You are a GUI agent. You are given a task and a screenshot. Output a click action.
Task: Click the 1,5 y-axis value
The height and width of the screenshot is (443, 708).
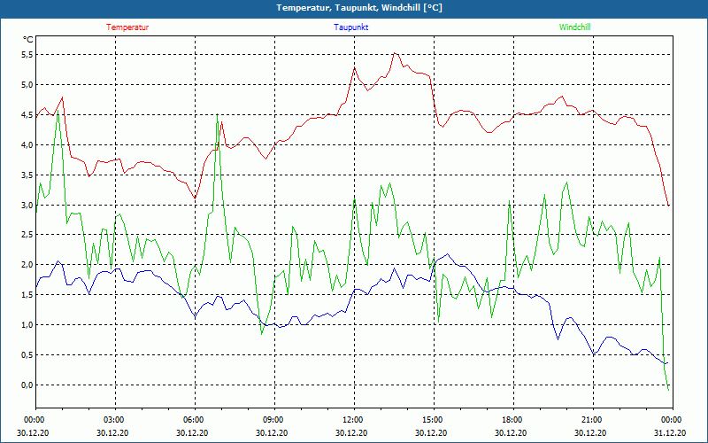click(x=27, y=295)
